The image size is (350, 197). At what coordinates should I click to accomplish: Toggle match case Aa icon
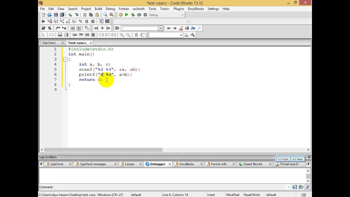click(x=193, y=28)
